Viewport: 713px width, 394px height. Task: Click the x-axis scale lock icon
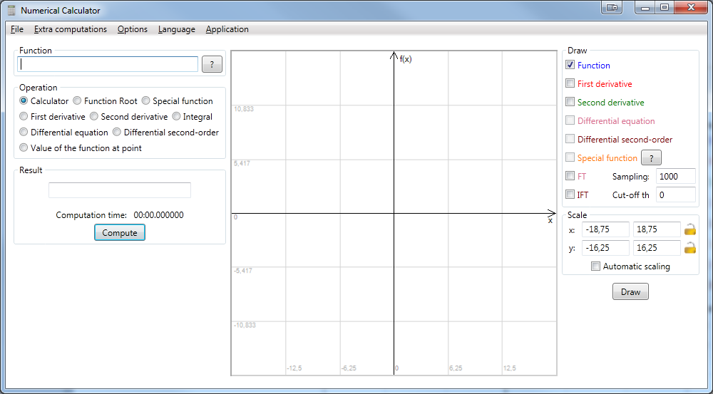[689, 229]
